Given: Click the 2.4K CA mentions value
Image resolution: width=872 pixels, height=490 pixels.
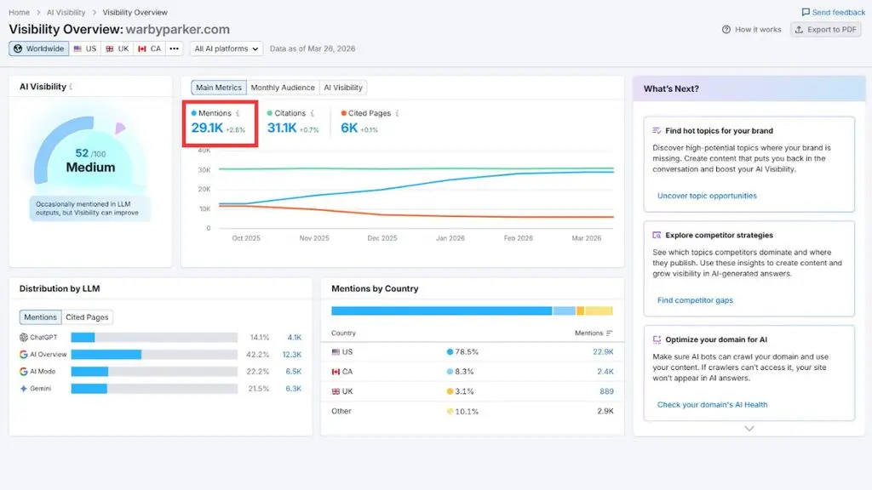Looking at the screenshot, I should pyautogui.click(x=605, y=372).
